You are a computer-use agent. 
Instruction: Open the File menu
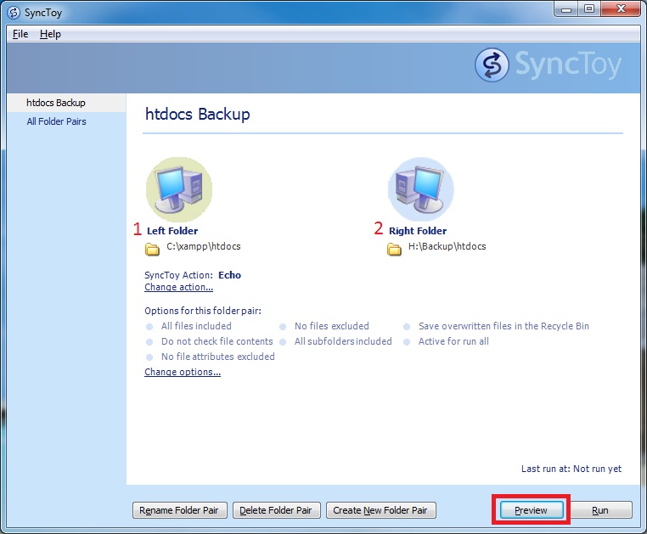click(x=20, y=34)
